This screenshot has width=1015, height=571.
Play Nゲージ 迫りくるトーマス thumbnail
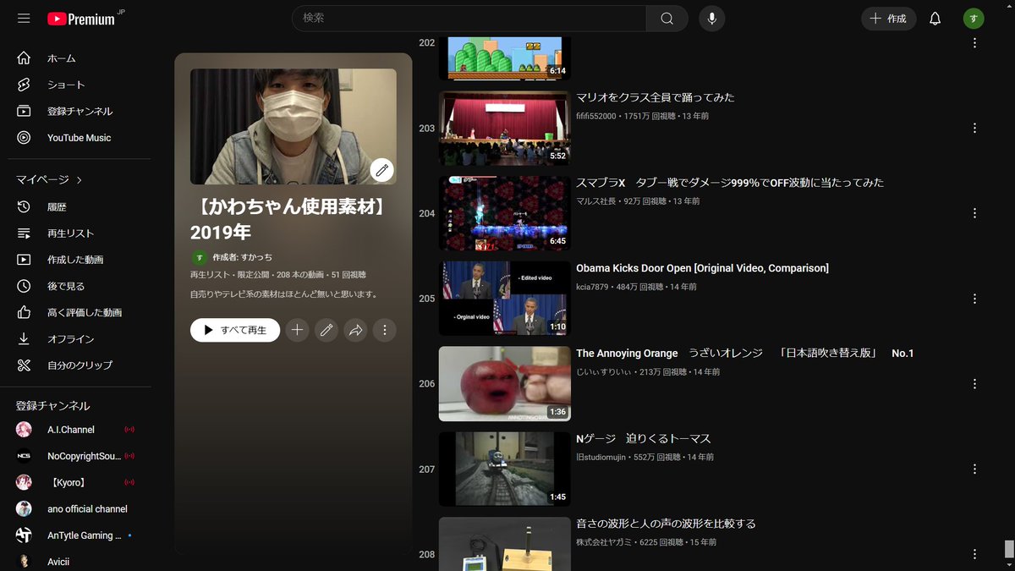(504, 469)
